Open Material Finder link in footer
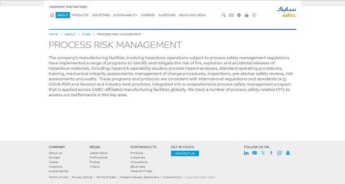 coord(141,171)
